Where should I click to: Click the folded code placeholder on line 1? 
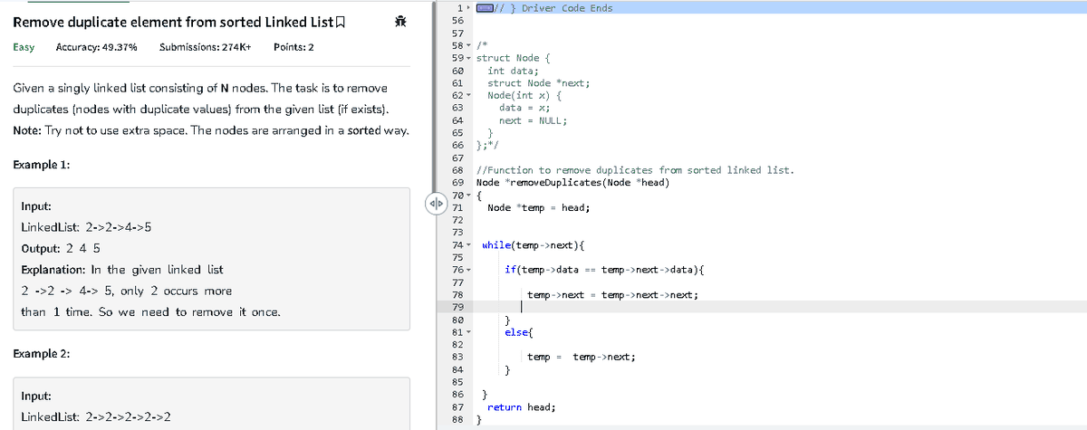coord(485,8)
